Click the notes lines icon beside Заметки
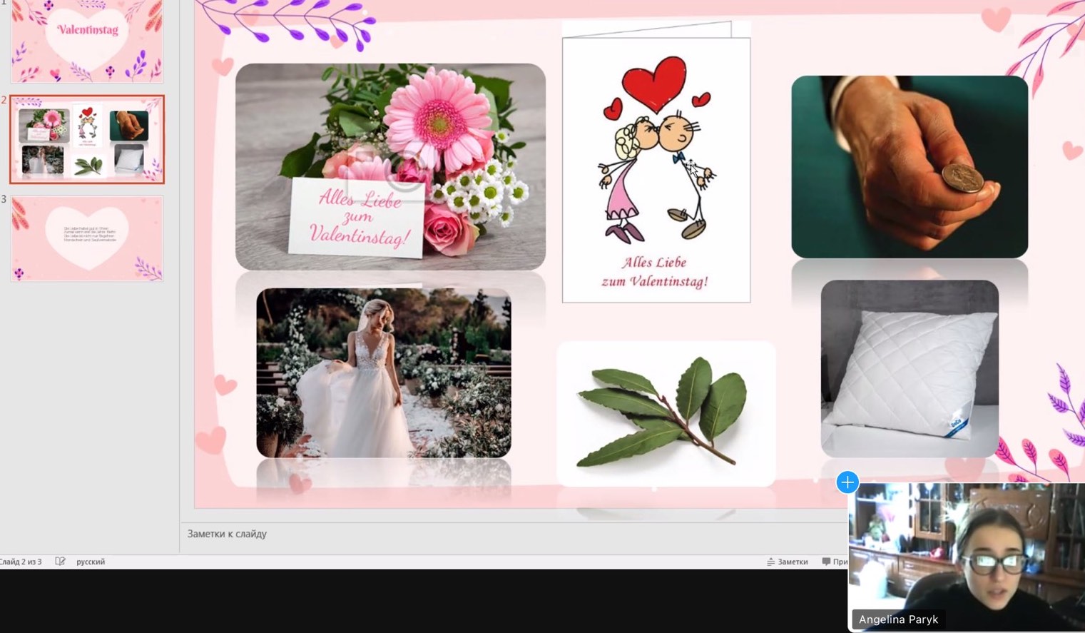1085x633 pixels. point(770,562)
